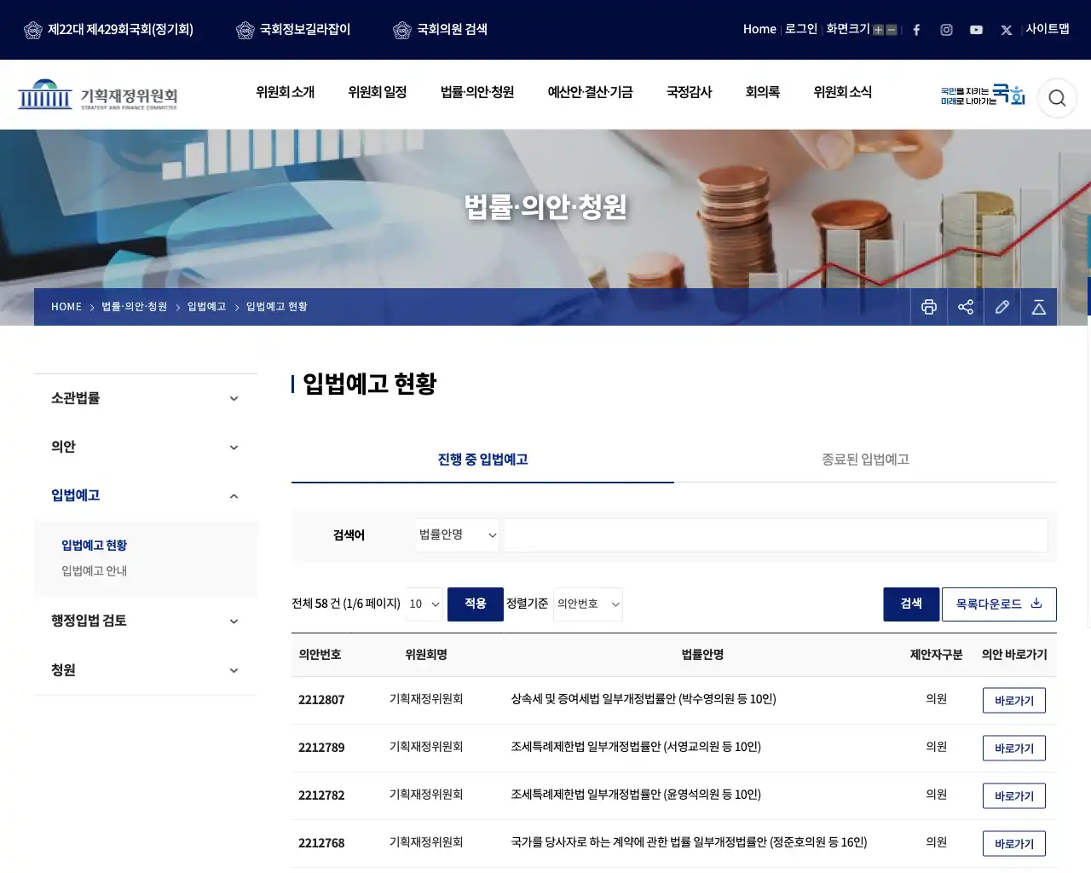The height and width of the screenshot is (873, 1091).
Task: Decrease screen size with minus icon
Action: coord(892,30)
